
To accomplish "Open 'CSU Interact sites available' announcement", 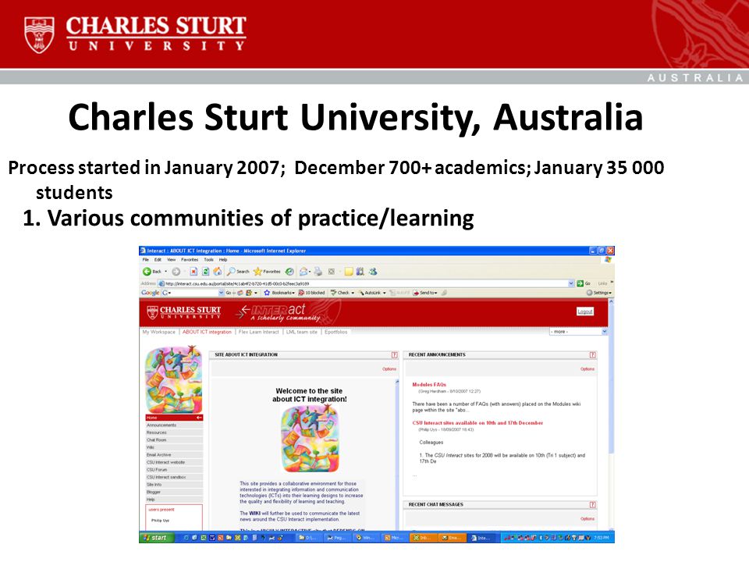I will 477,423.
